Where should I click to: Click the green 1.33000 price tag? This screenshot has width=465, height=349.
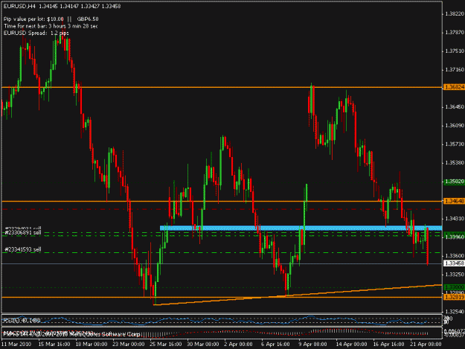(x=454, y=287)
